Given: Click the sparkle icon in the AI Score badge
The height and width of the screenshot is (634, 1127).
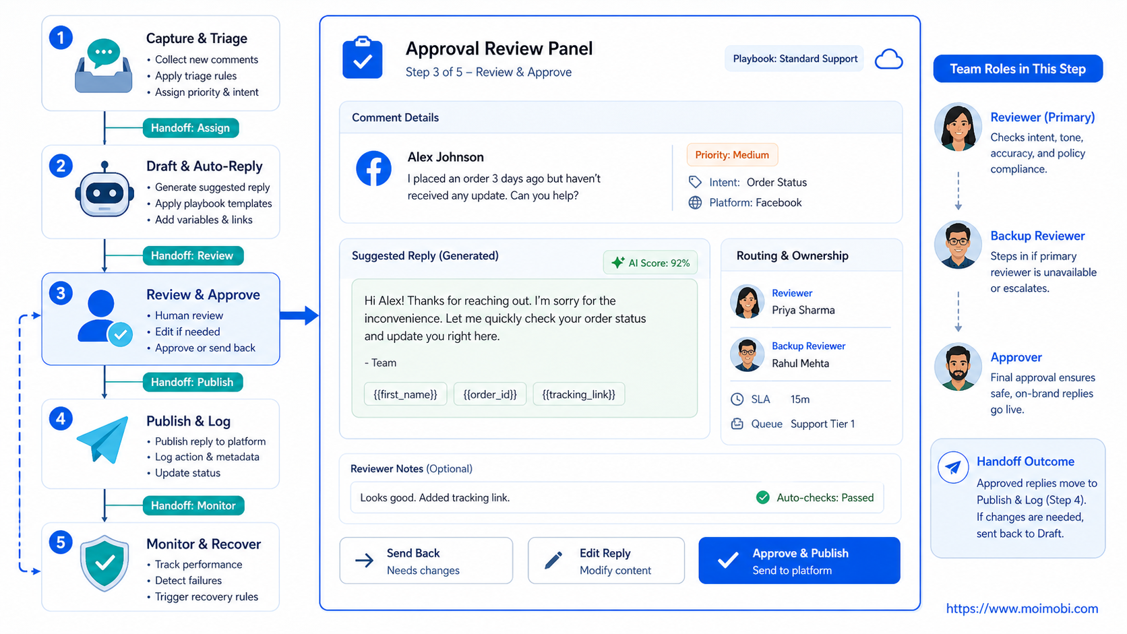Looking at the screenshot, I should [617, 263].
